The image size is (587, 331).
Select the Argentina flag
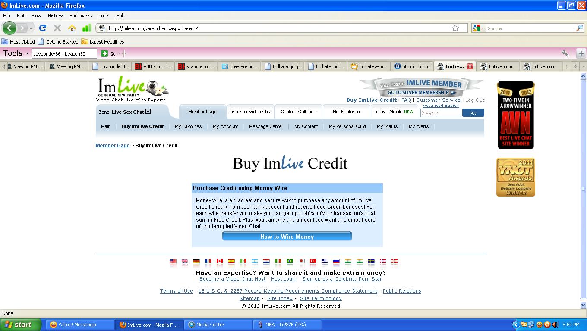tap(255, 261)
